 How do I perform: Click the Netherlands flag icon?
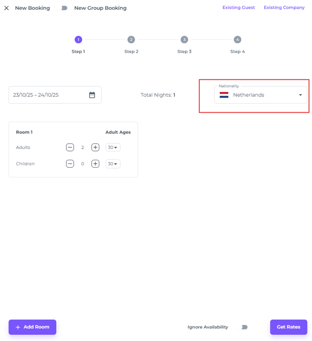coord(224,95)
